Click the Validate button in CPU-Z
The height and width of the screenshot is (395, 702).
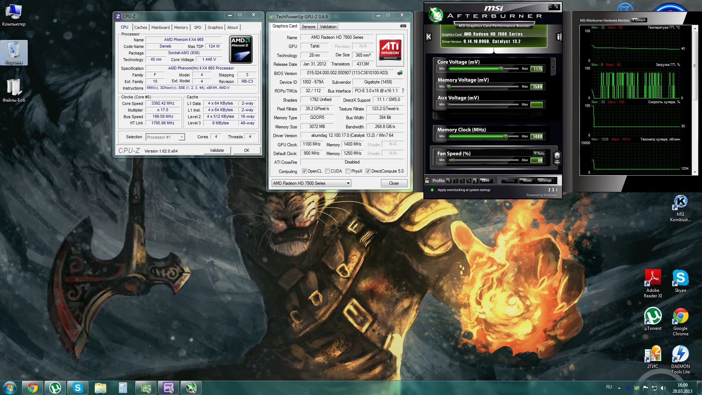tap(217, 150)
